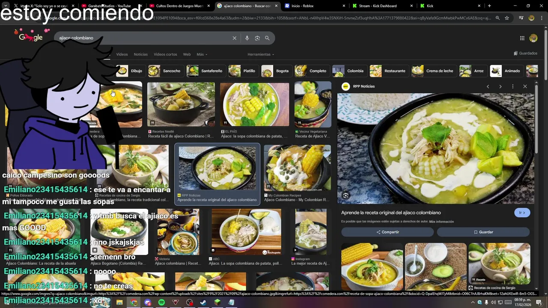Select the Platillo filter chip

click(x=243, y=71)
